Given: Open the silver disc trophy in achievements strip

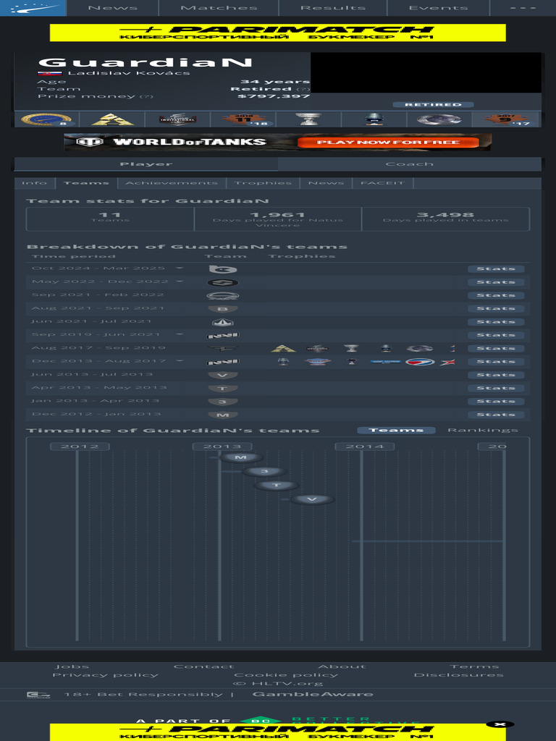Looking at the screenshot, I should point(439,119).
